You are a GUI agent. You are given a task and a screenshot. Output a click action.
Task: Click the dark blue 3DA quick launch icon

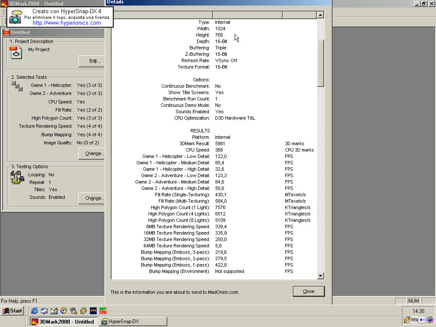pos(93,310)
